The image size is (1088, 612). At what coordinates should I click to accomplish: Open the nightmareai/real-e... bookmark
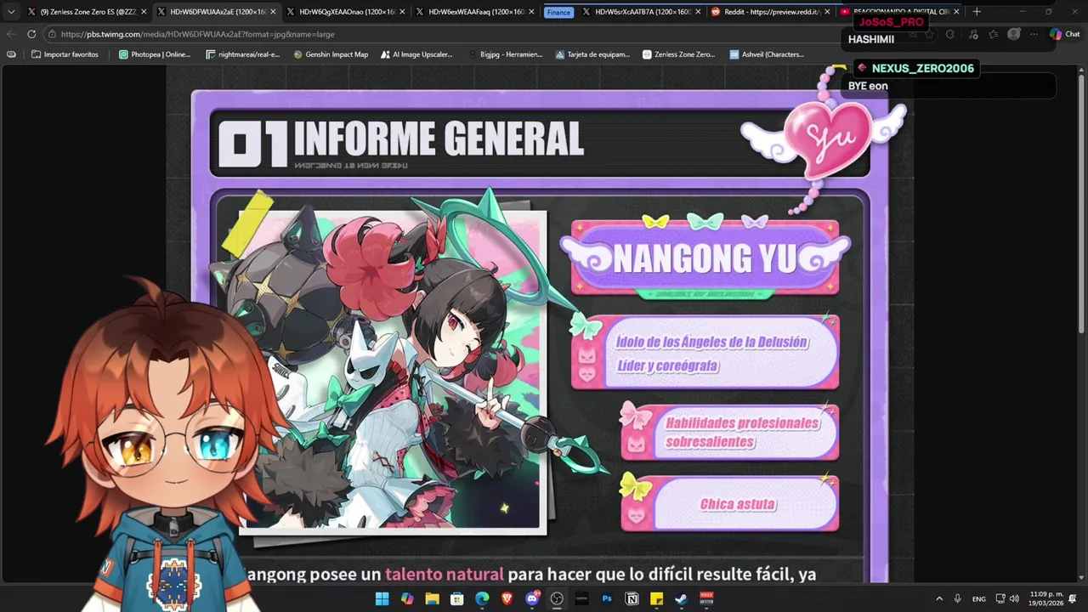click(x=243, y=54)
